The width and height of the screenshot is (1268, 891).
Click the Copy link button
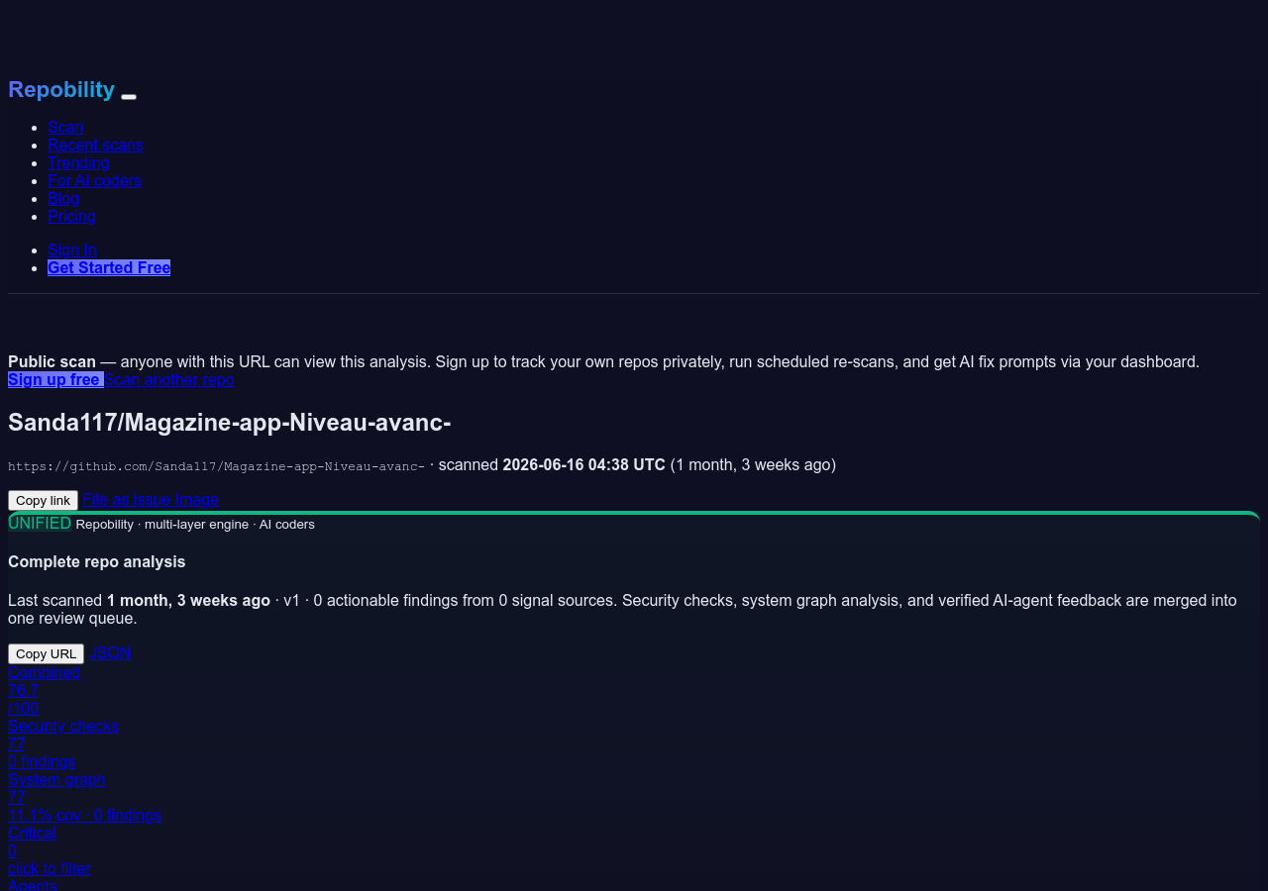point(43,500)
